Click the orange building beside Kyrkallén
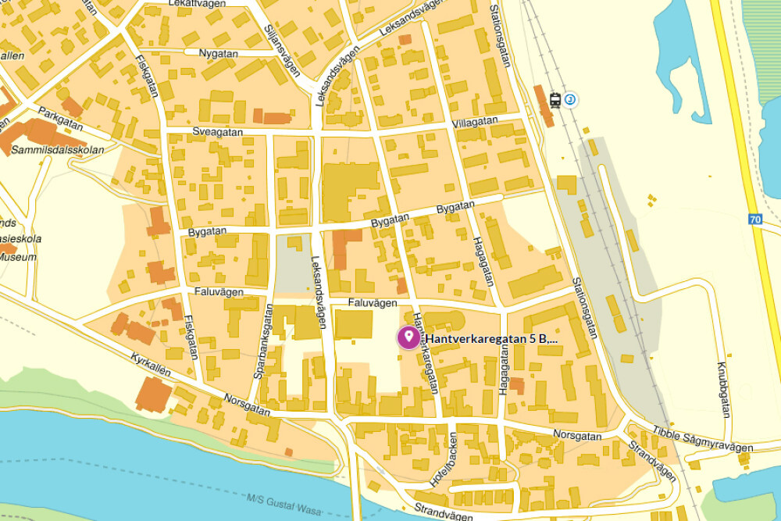Viewport: 781px width, 521px height. pos(155,394)
